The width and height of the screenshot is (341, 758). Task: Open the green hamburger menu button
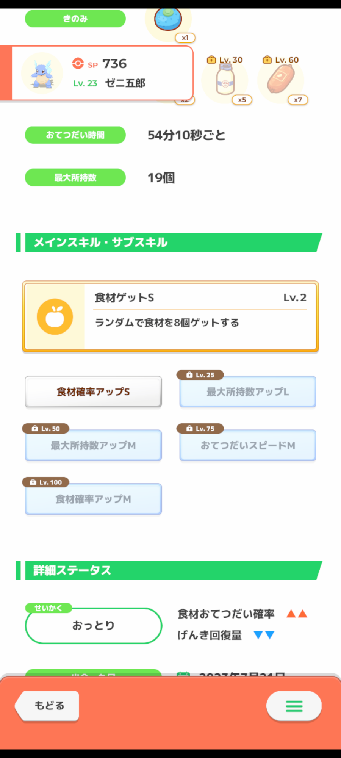pos(294,706)
